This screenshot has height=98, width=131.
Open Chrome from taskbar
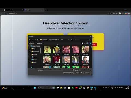tap(88, 88)
